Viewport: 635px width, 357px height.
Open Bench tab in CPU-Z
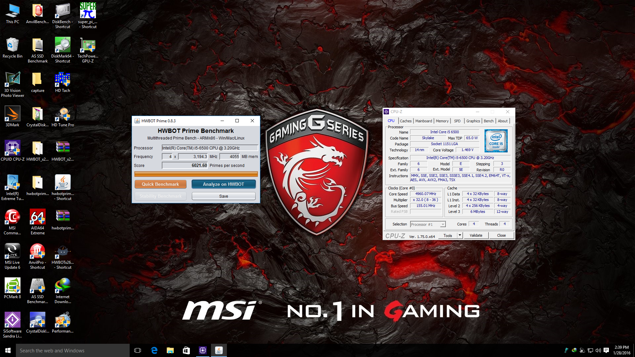click(x=488, y=121)
